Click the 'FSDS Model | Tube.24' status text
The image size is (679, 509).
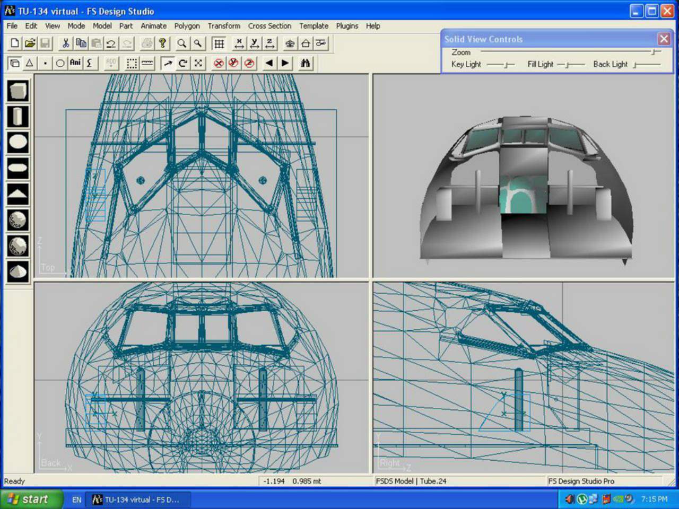click(411, 481)
